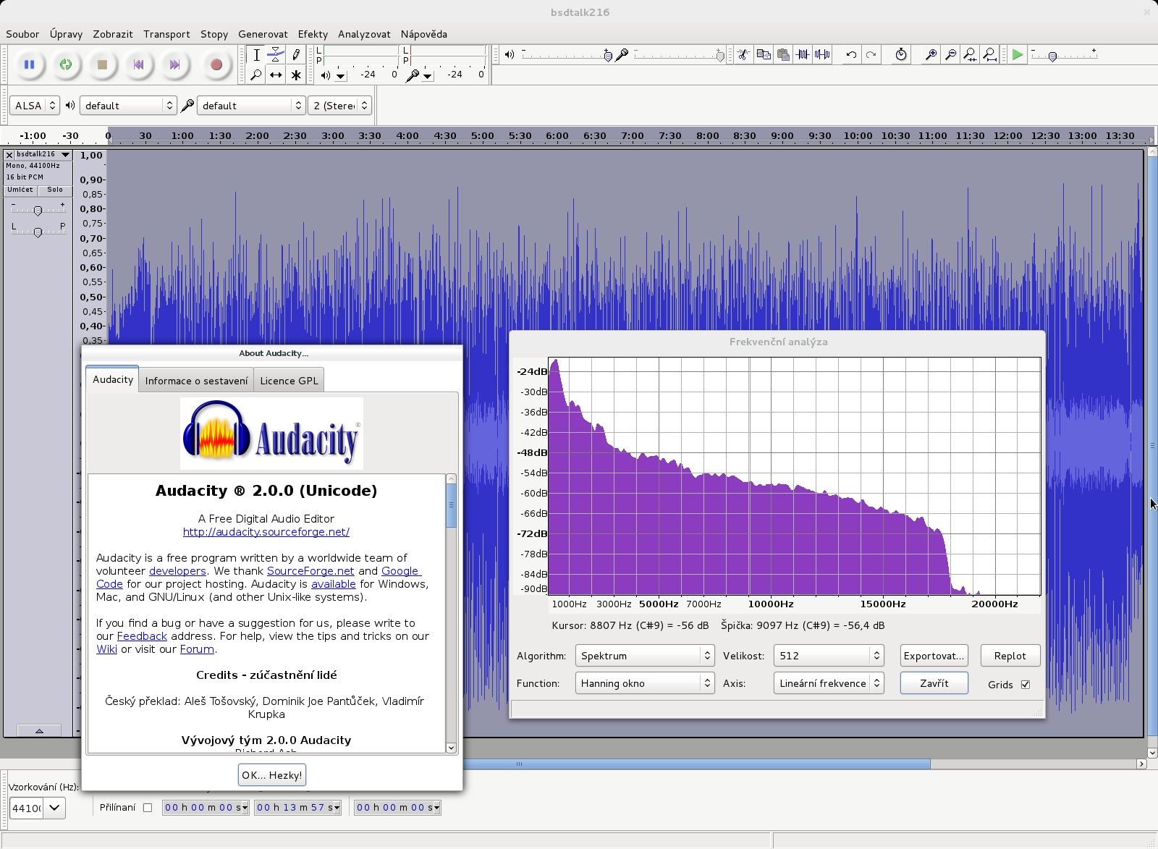
Task: Click the Exportovat... button
Action: 934,656
